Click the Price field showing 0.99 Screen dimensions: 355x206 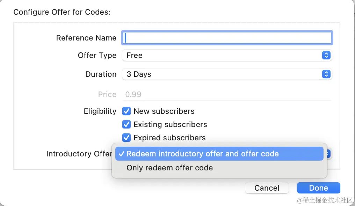(x=226, y=94)
